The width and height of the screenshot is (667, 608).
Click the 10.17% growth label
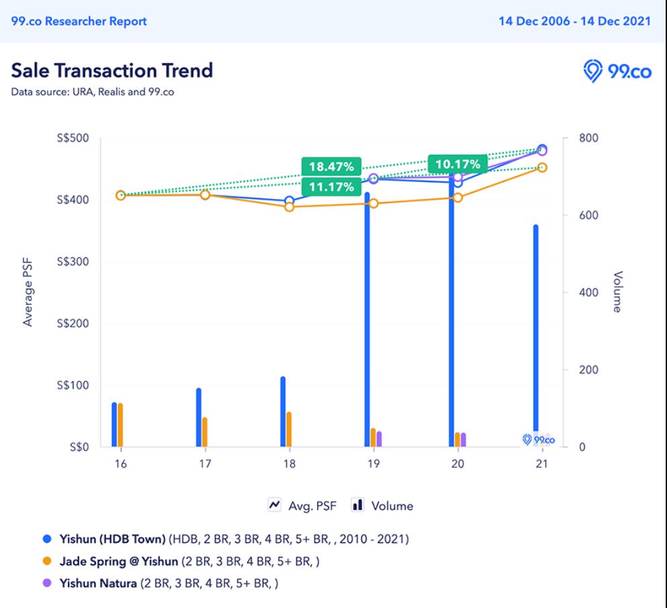(x=458, y=164)
